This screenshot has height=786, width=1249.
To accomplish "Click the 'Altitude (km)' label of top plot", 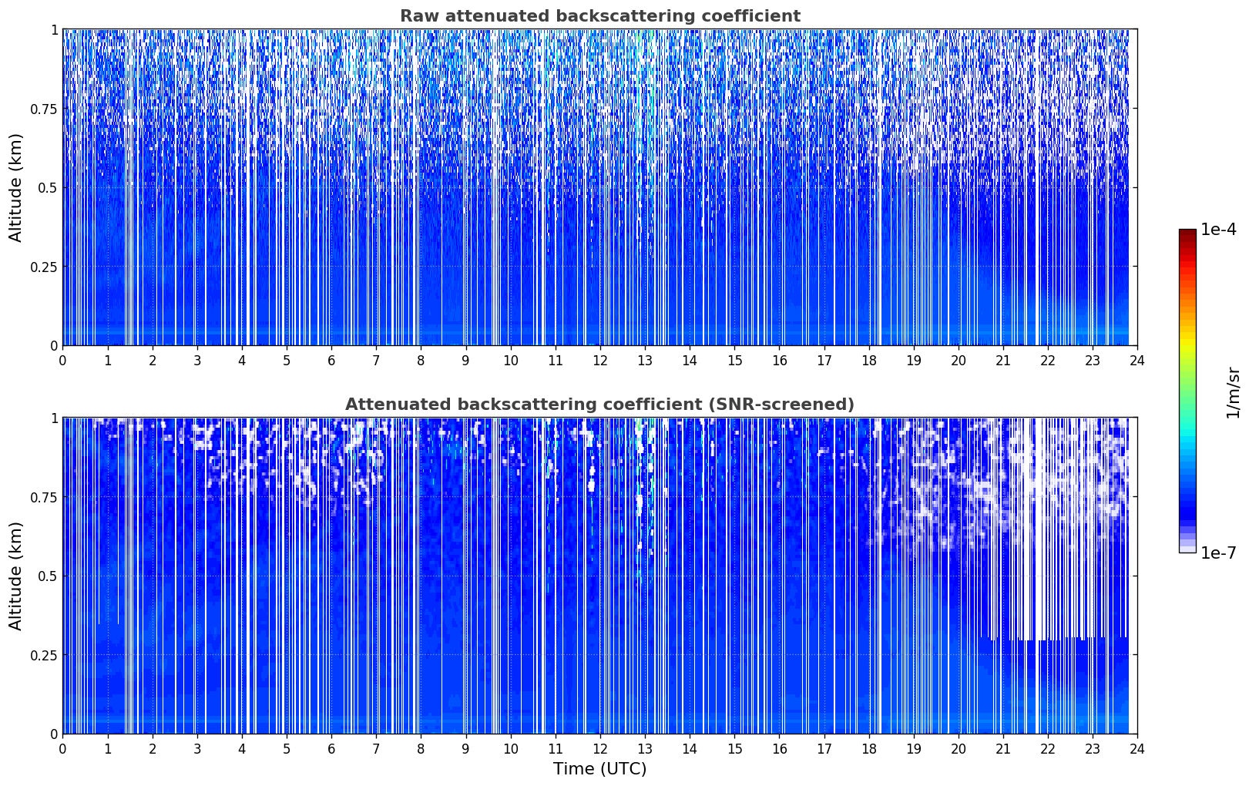I will 16,187.
